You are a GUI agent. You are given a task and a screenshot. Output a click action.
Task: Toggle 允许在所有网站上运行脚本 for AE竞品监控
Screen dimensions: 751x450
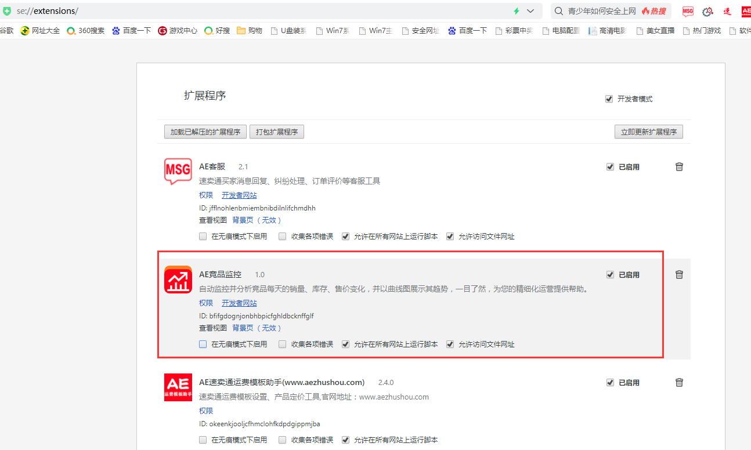346,344
